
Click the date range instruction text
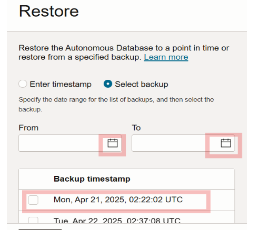point(116,104)
